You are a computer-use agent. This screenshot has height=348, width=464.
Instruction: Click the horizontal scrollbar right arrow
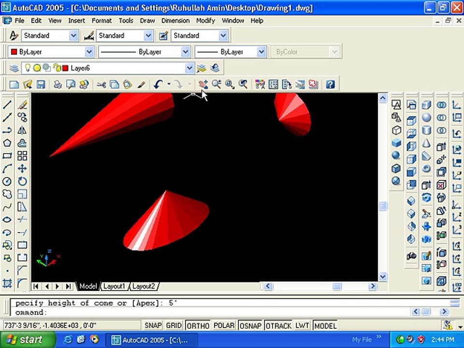click(x=373, y=286)
